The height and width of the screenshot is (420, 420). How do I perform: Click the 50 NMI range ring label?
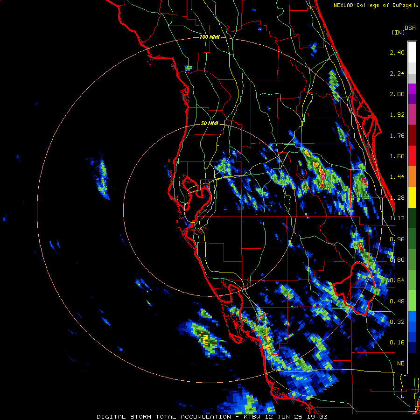(x=210, y=124)
